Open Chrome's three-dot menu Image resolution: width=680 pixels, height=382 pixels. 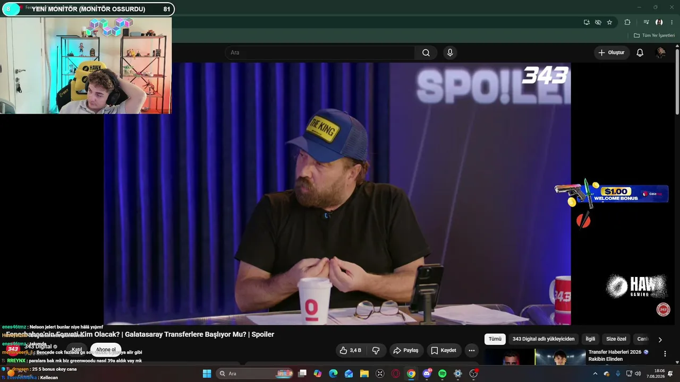point(672,22)
